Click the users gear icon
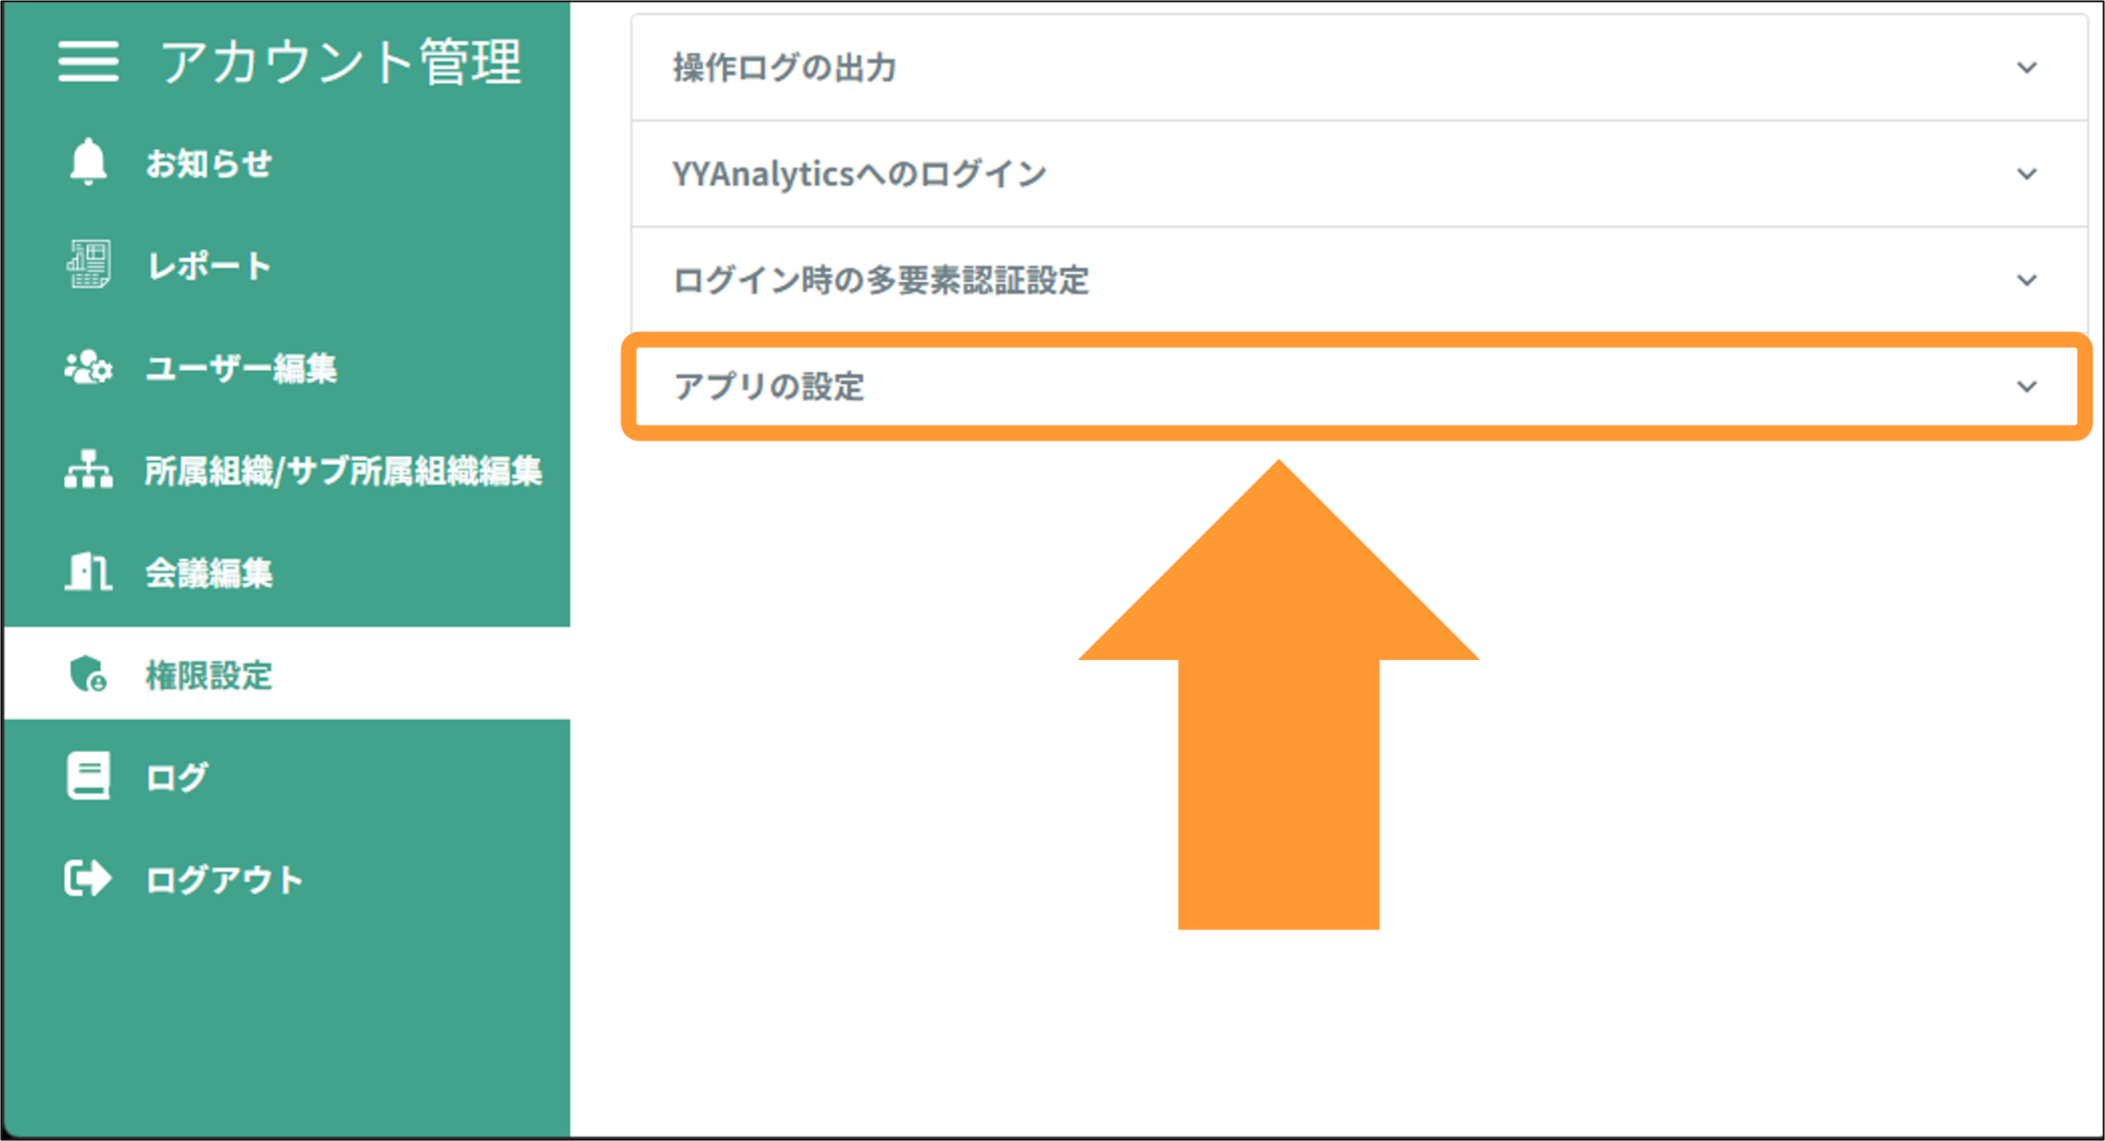 coord(88,367)
